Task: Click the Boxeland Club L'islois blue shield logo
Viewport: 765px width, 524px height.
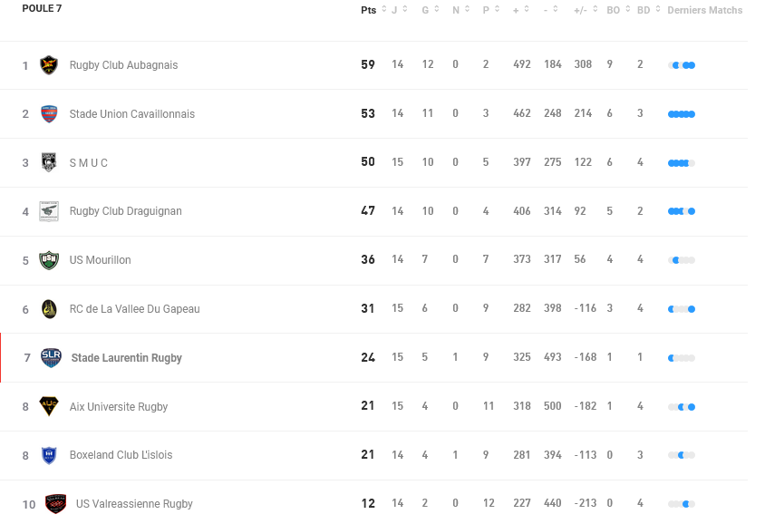Action: pyautogui.click(x=49, y=455)
